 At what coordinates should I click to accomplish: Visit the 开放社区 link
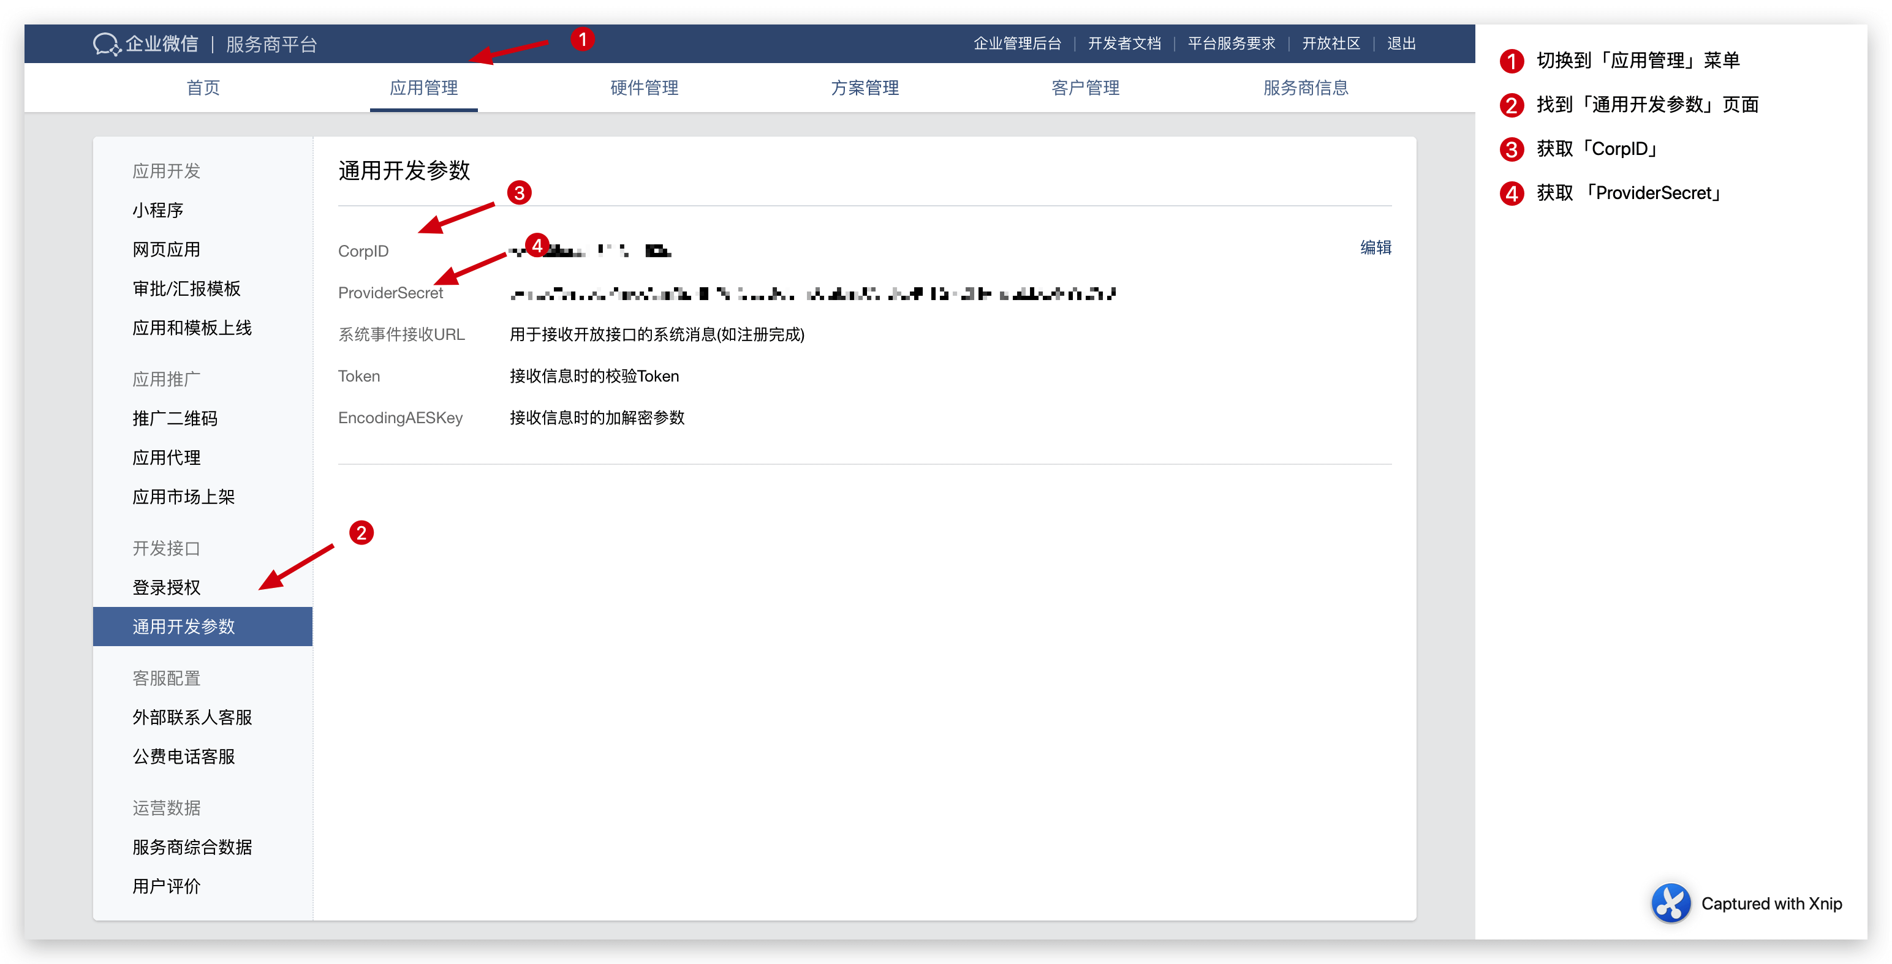click(x=1330, y=44)
